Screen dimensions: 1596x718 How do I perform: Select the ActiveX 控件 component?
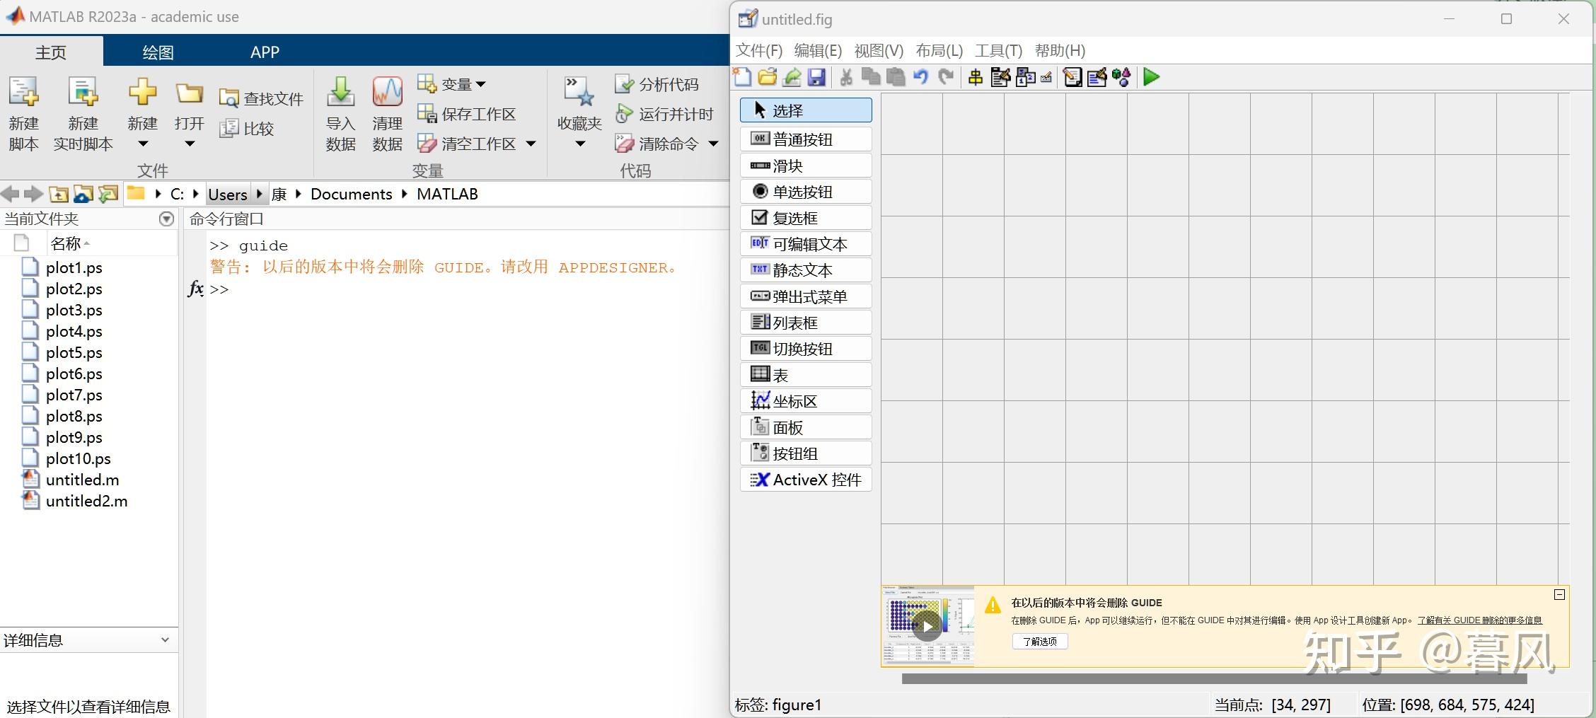click(x=806, y=480)
